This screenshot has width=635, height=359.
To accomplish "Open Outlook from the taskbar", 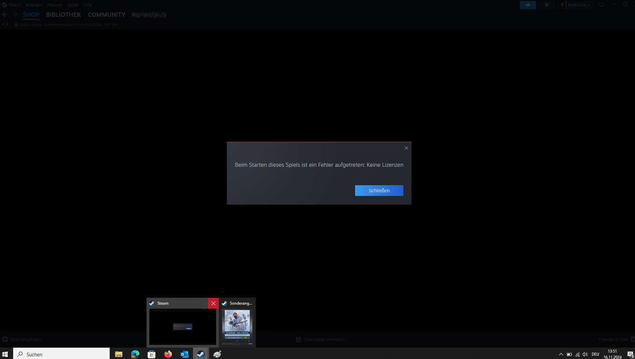I will tap(185, 354).
